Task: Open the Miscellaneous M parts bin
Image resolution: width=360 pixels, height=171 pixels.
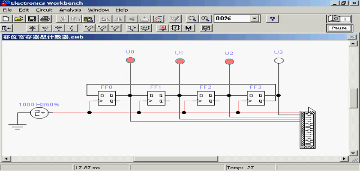Action: pos(189,28)
